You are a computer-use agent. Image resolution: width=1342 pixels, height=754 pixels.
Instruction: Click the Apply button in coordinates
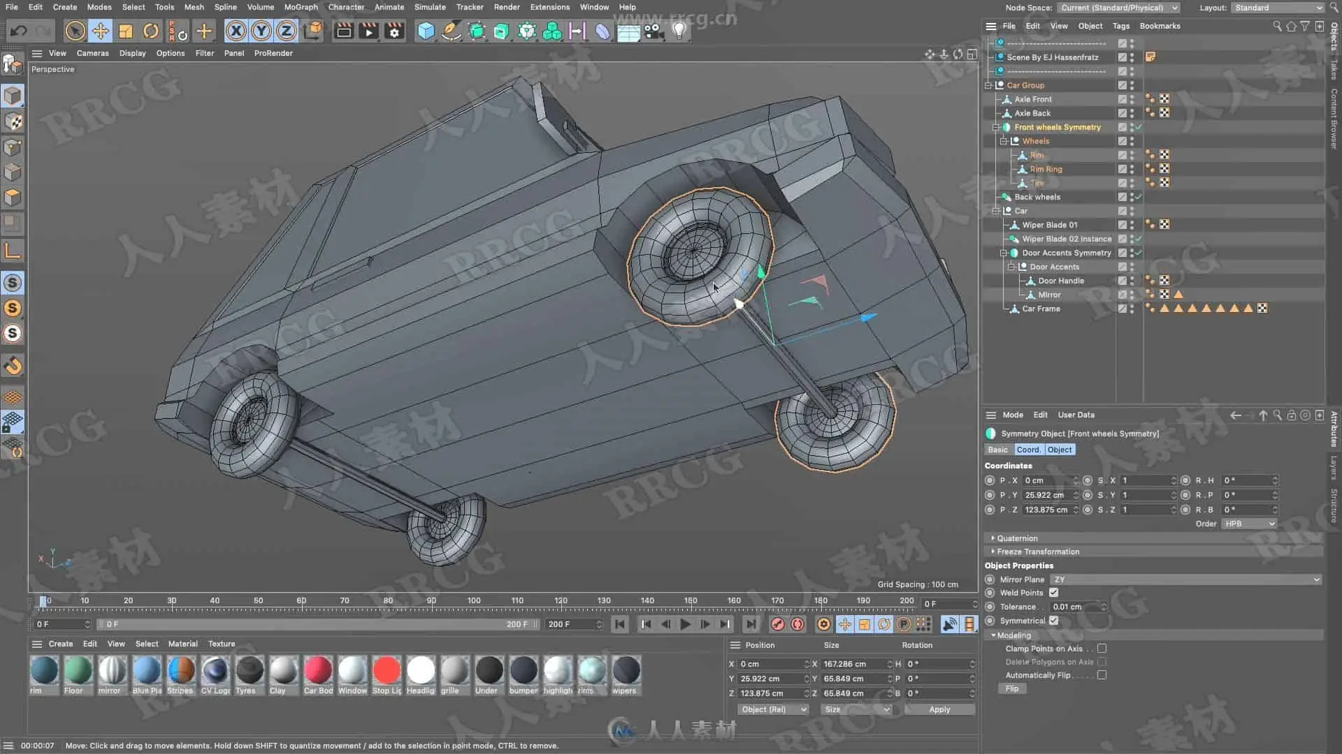pyautogui.click(x=939, y=709)
